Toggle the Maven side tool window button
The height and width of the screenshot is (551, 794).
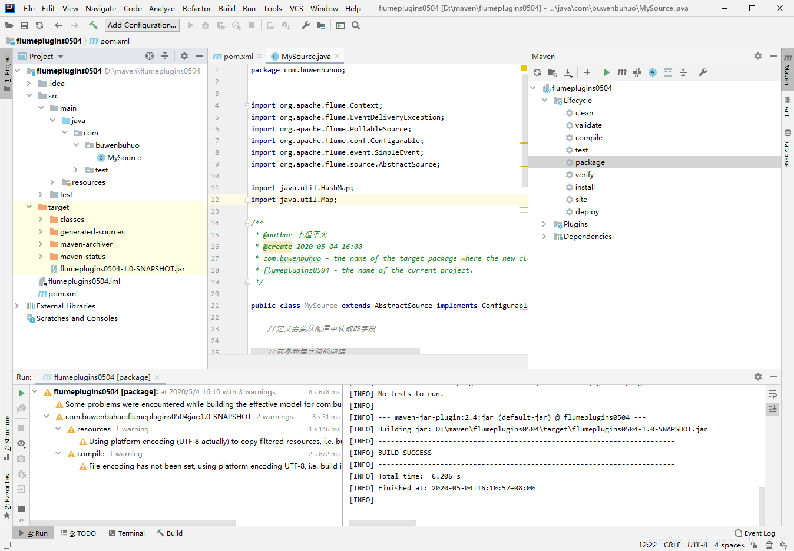788,69
